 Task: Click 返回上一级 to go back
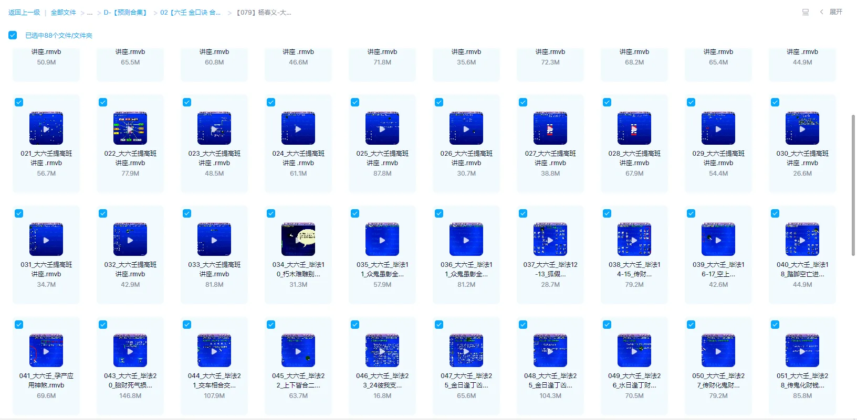(24, 13)
